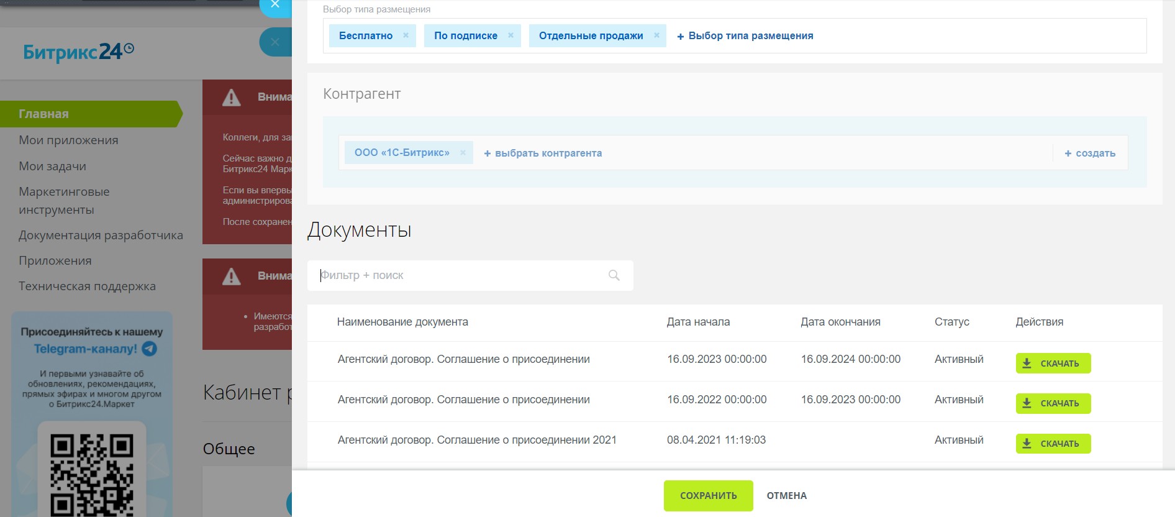Click the Наименование документа column header

point(402,322)
